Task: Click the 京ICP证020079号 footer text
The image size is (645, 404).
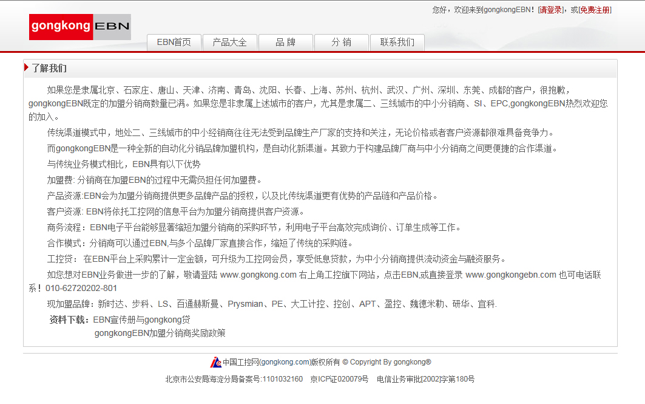Action: (339, 379)
